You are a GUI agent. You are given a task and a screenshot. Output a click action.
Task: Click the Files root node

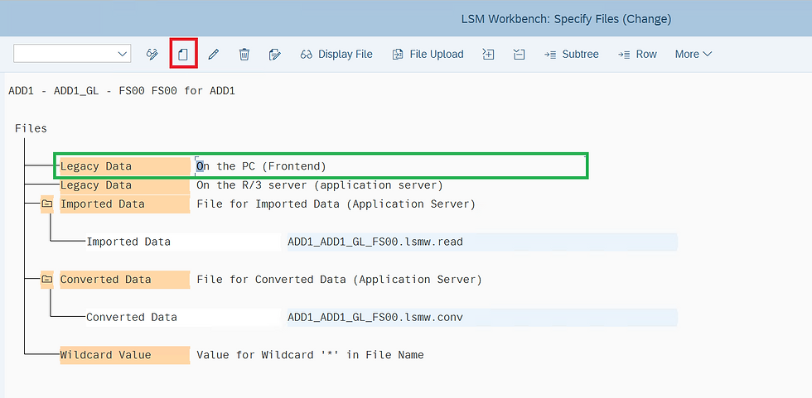coord(31,128)
